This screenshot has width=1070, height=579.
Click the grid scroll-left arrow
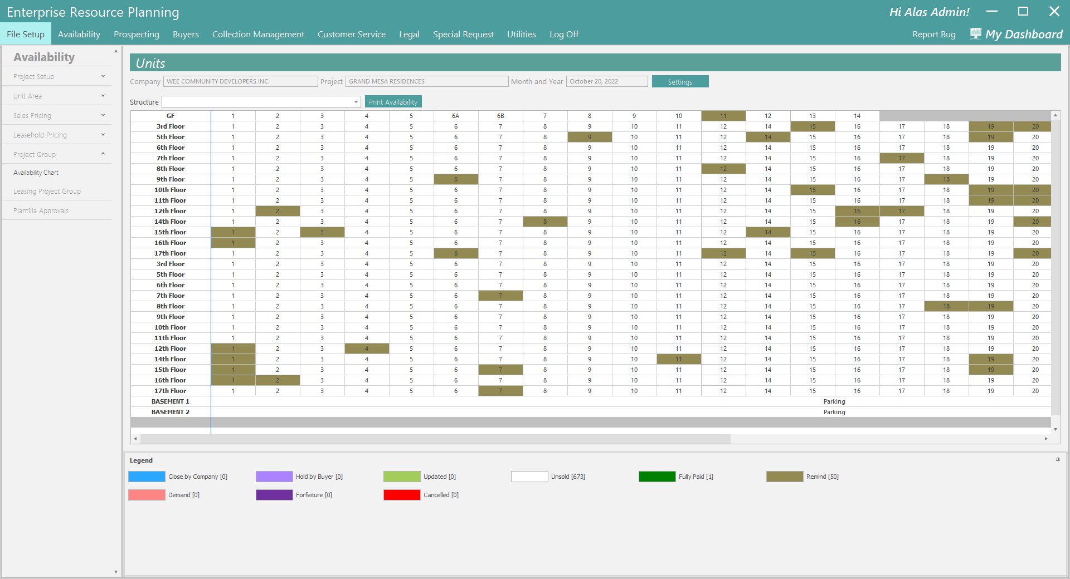click(x=135, y=439)
